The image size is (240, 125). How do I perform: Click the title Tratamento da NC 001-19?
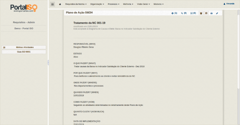point(89,23)
